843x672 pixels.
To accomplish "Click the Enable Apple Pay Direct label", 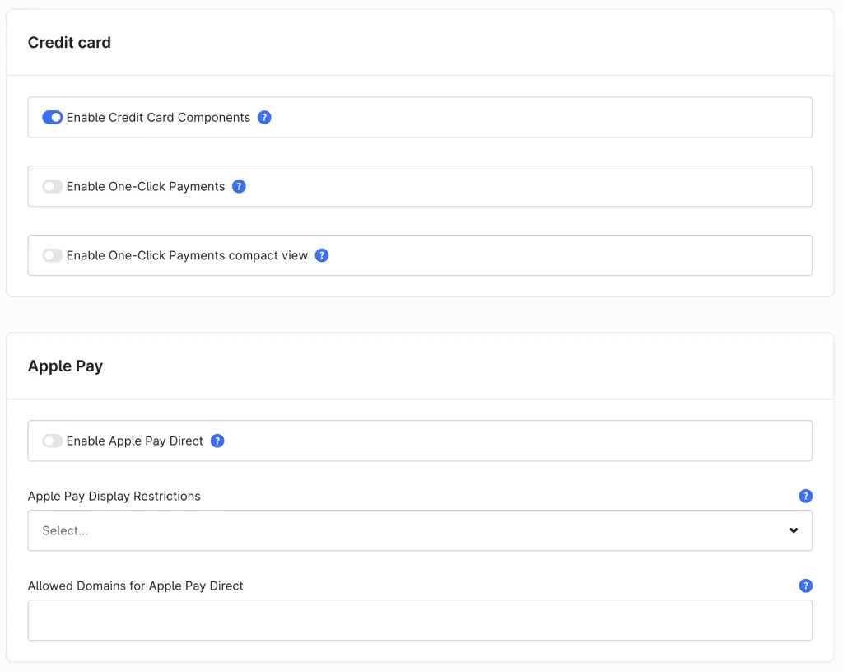I will pos(134,441).
